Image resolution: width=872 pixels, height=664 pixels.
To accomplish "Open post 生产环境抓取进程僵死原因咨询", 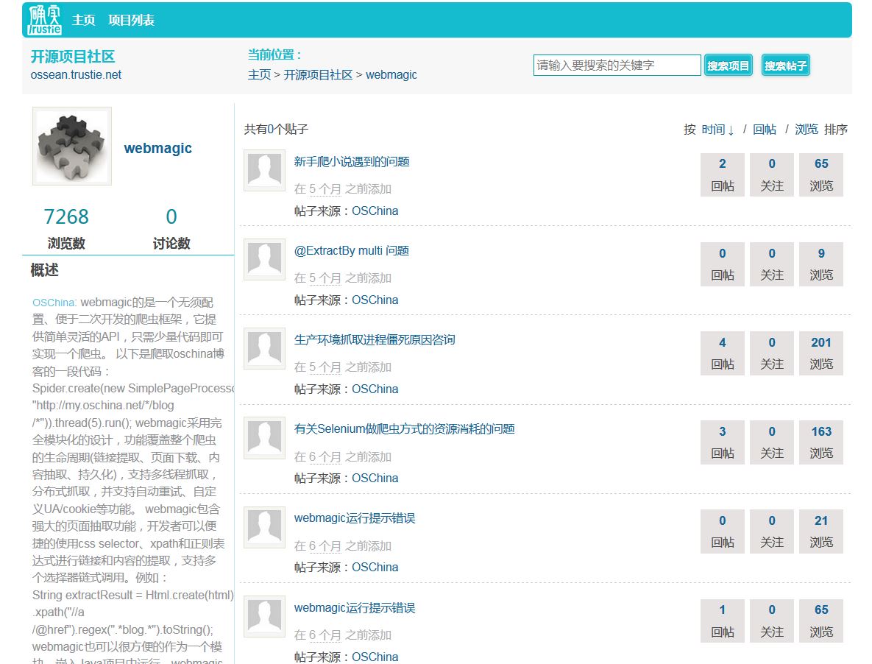I will (375, 340).
